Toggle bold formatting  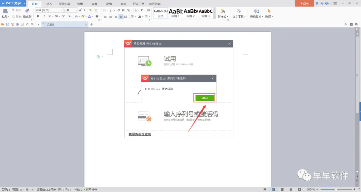(38, 16)
